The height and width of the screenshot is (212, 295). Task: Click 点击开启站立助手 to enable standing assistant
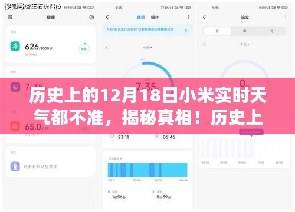[x=41, y=167]
